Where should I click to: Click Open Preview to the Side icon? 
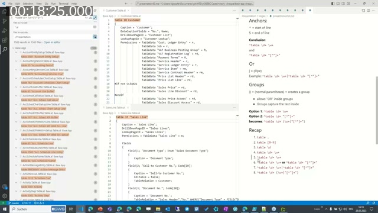pos(363,11)
